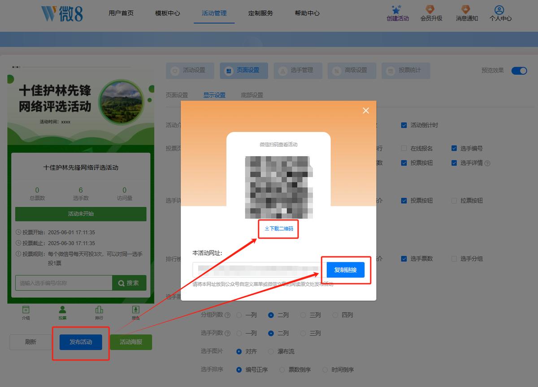
Task: Uncheck 选手详情 checkbox
Action: point(454,163)
